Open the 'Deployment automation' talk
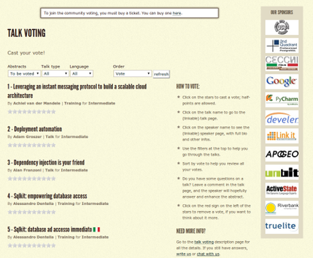The width and height of the screenshot is (313, 258). [35, 129]
